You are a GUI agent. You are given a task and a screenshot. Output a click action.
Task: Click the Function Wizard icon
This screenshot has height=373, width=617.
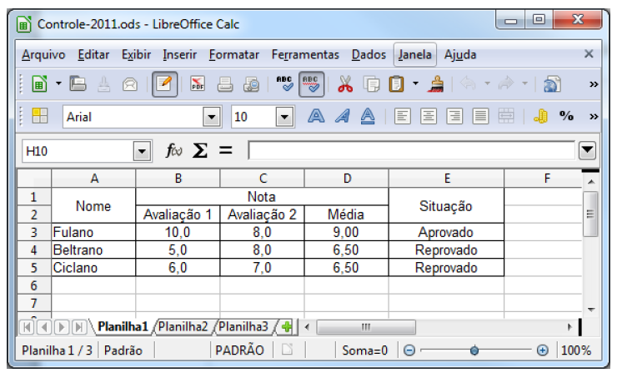173,151
